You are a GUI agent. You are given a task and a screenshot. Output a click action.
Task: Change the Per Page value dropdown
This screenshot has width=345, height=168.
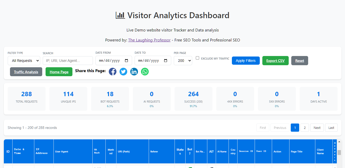183,60
